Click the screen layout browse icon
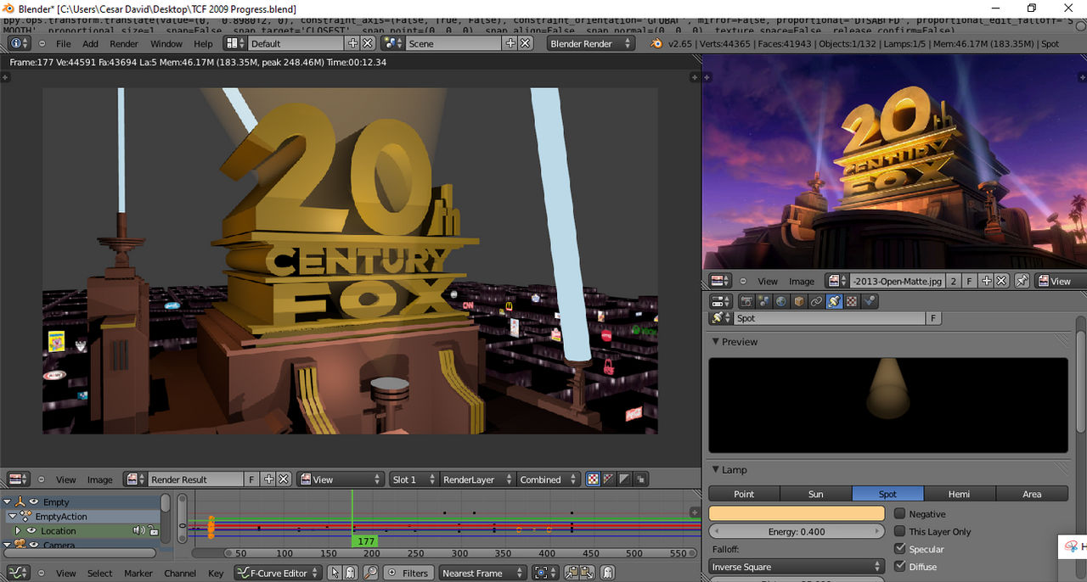This screenshot has height=582, width=1087. pyautogui.click(x=235, y=43)
